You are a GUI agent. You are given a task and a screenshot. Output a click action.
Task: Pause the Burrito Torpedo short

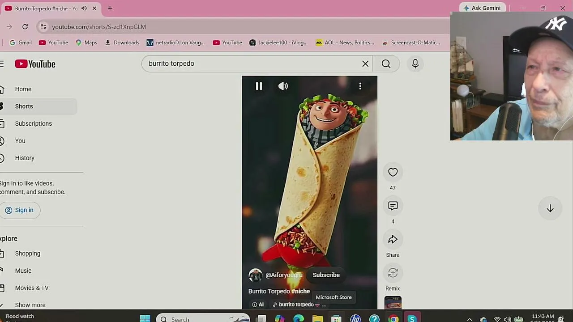(259, 86)
